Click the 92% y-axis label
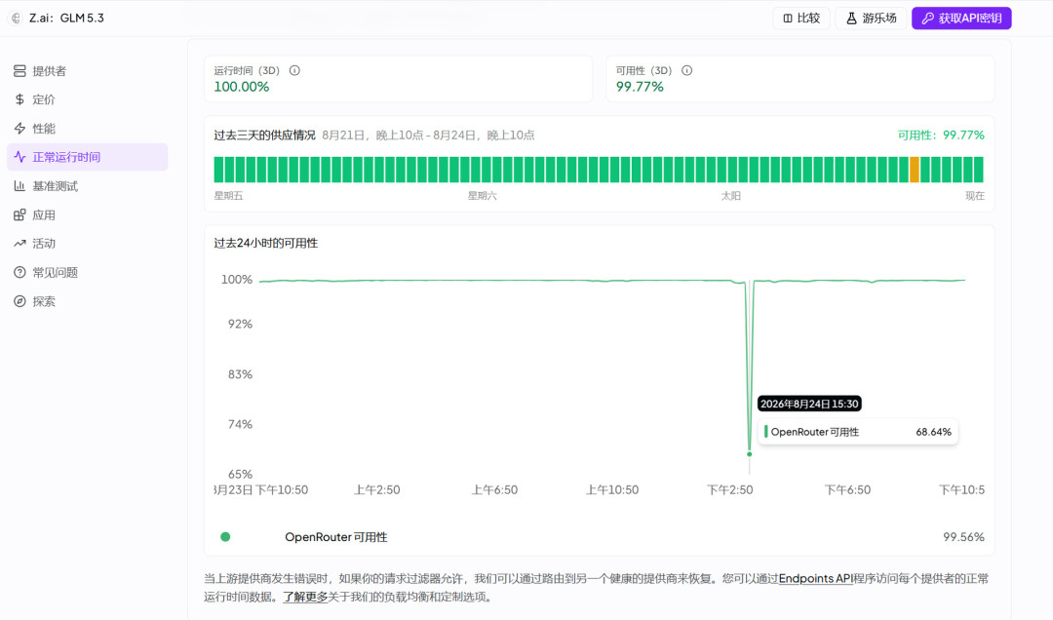The width and height of the screenshot is (1053, 620). pyautogui.click(x=240, y=324)
